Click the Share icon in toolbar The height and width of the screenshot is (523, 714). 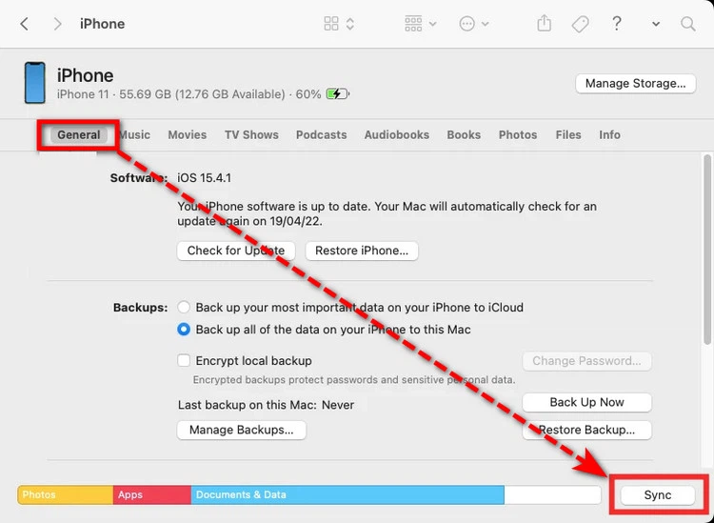click(545, 23)
